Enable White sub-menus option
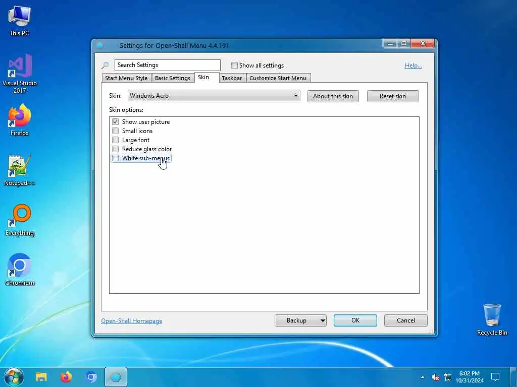 [x=115, y=158]
